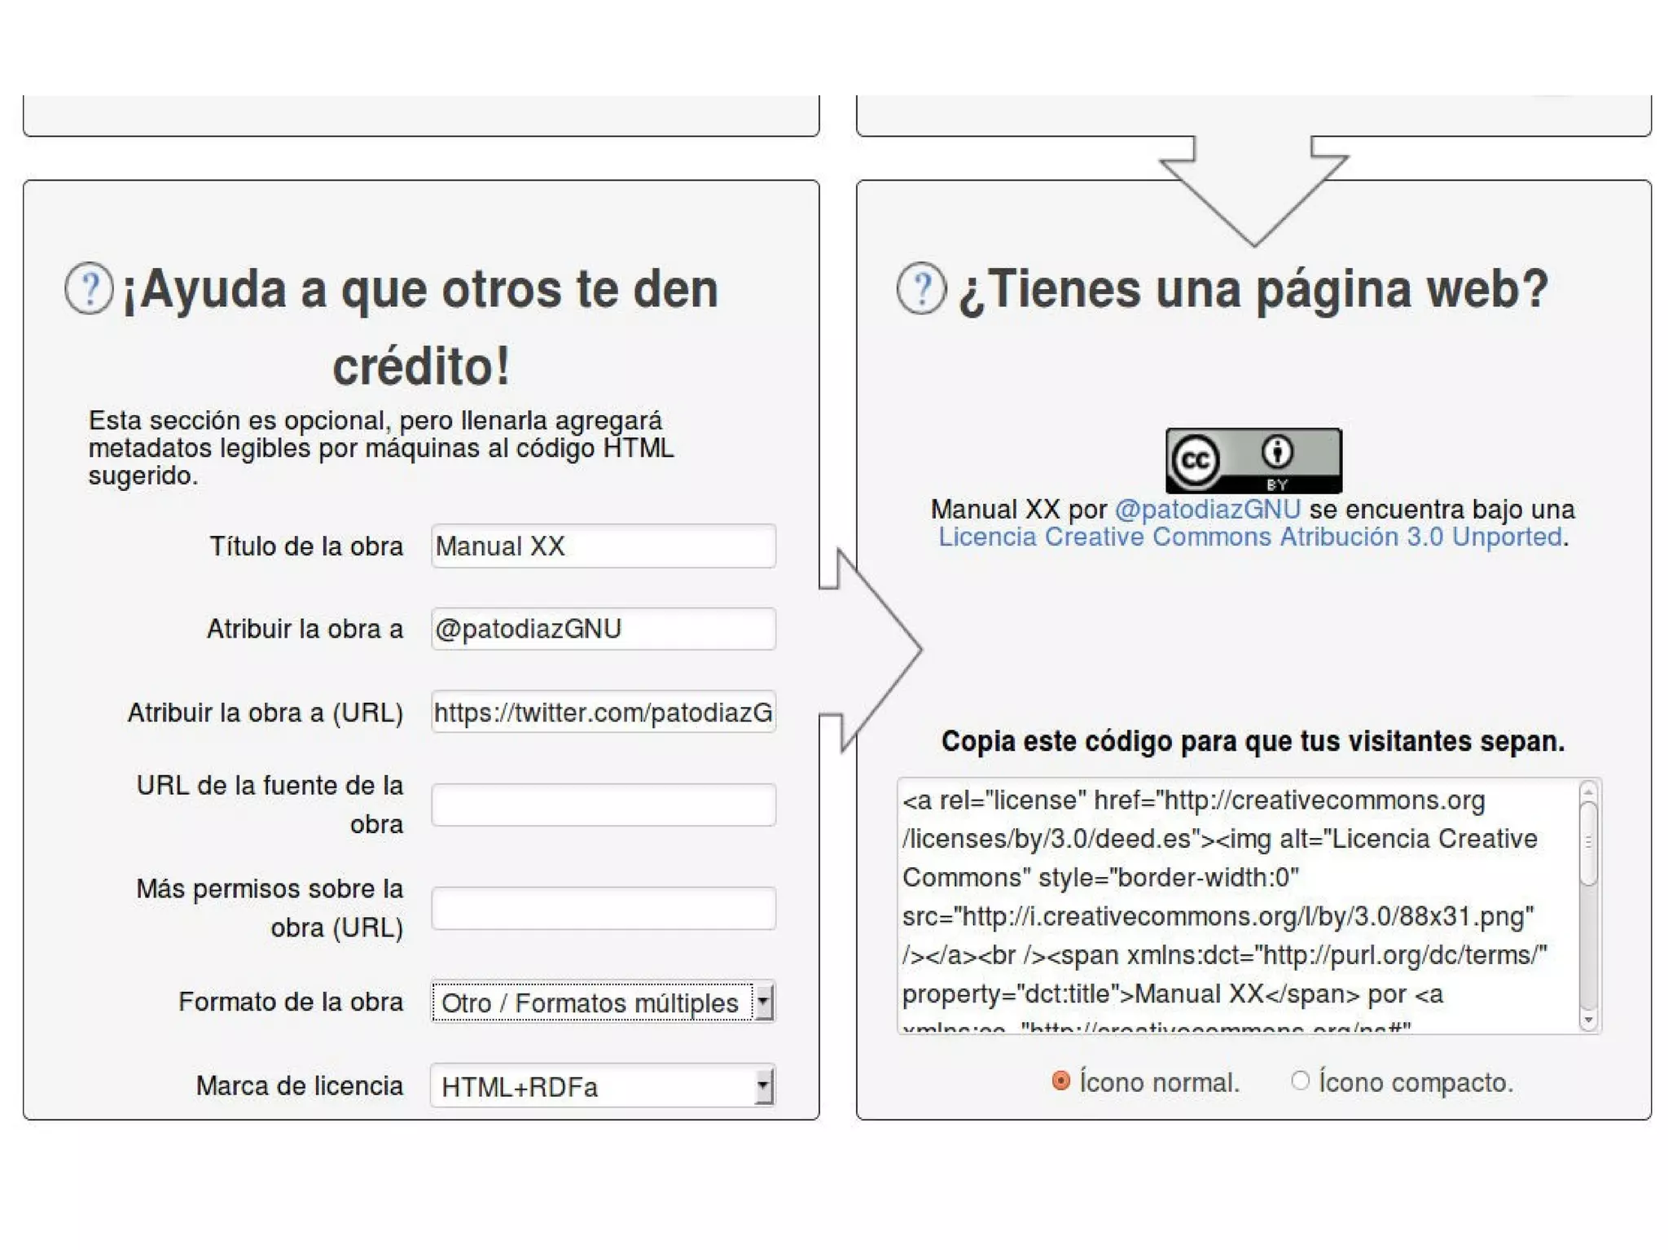
Task: Click the 'Más permisos sobre la obra' URL field
Action: click(603, 908)
